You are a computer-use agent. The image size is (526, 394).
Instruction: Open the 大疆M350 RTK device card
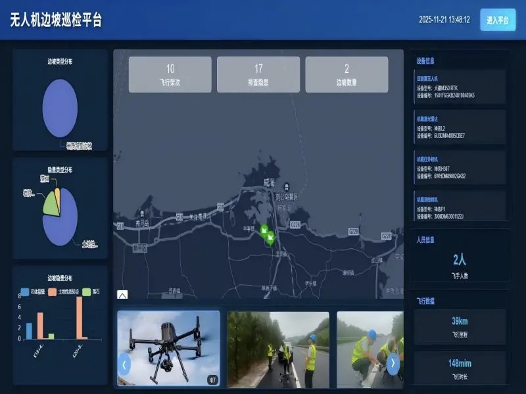pos(459,87)
